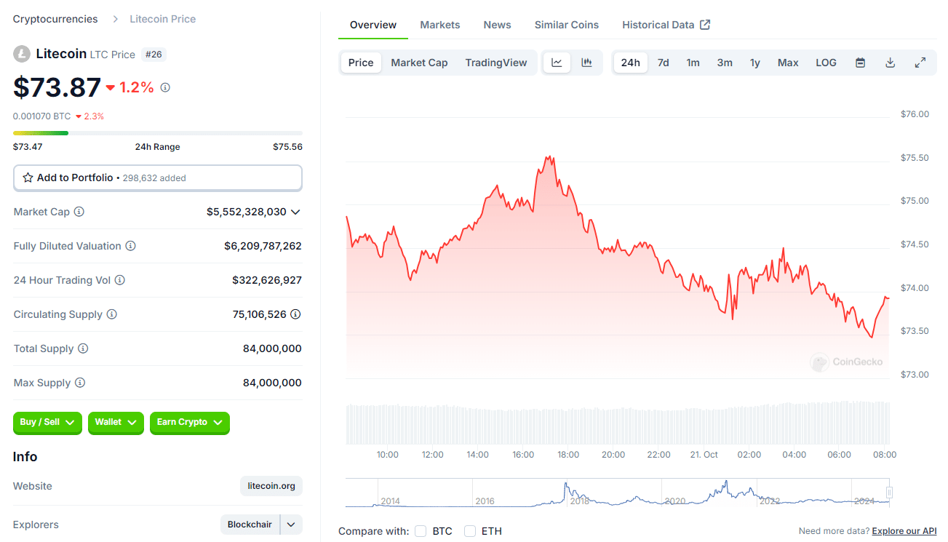Click the price change info icon

pos(165,87)
